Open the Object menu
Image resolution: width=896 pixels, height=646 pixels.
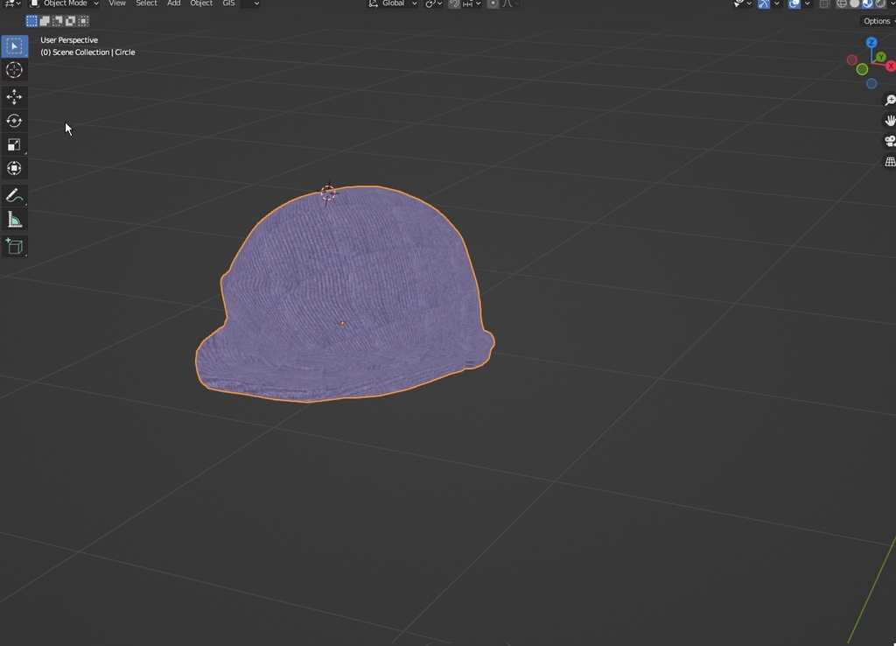pyautogui.click(x=201, y=4)
